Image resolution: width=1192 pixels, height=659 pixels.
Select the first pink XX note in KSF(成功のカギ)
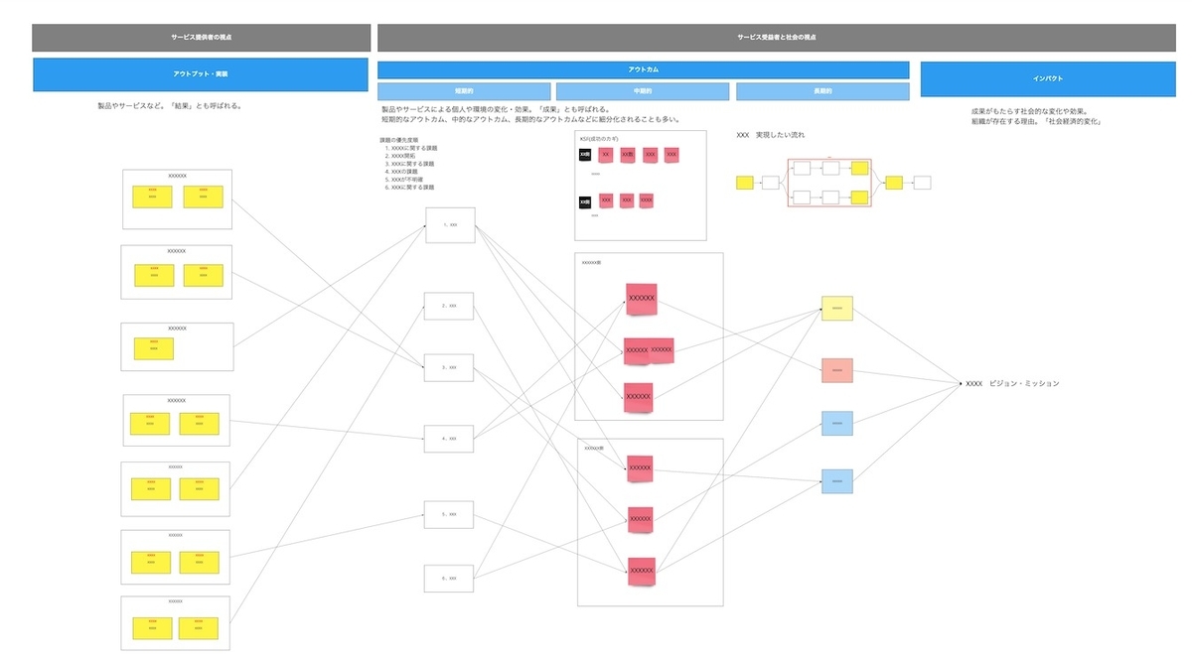coord(606,154)
